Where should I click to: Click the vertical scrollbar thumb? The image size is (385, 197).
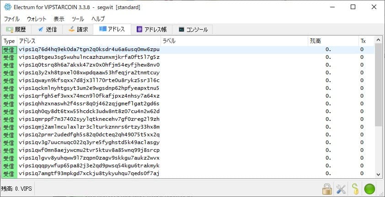(x=379, y=85)
